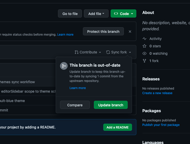Click the Sync fork refresh icon

[108, 52]
